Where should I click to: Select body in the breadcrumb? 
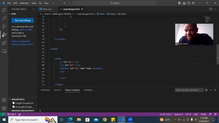point(113,14)
